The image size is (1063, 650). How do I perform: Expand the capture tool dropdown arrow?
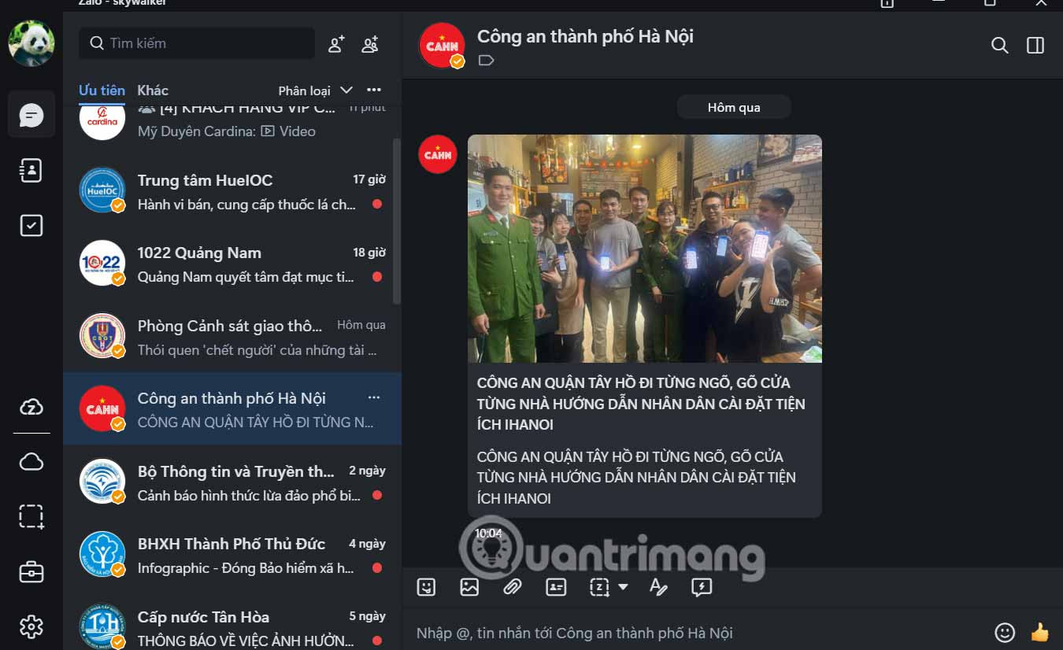622,589
